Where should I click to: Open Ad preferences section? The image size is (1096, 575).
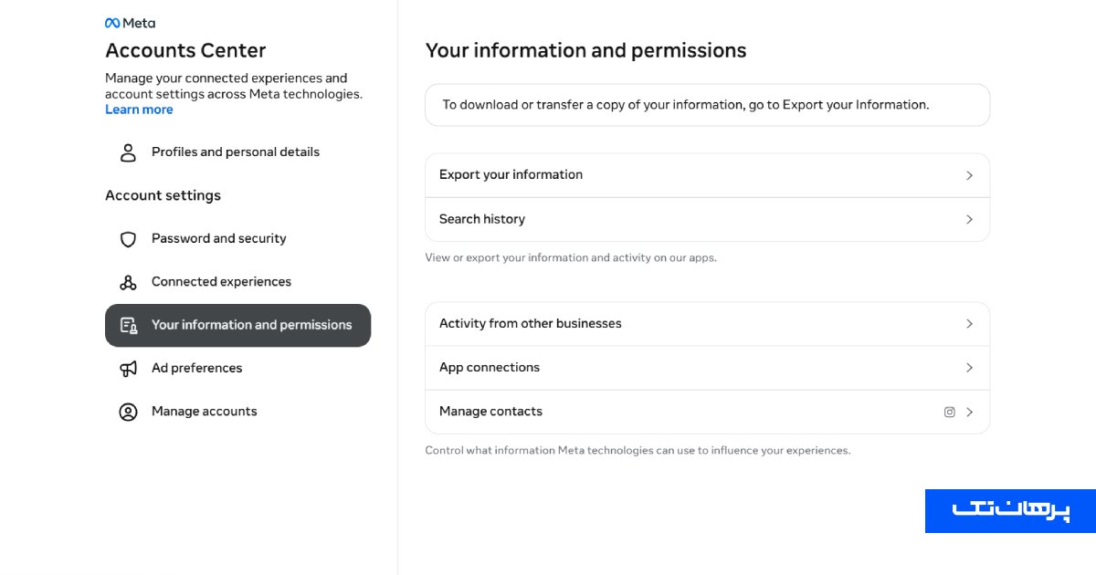click(237, 369)
